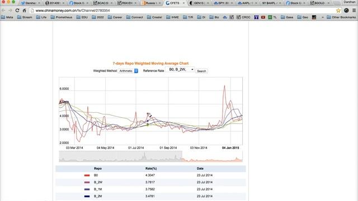Click the B_2M legend swatch
Viewport: 358px width, 201px height.
pyautogui.click(x=87, y=196)
